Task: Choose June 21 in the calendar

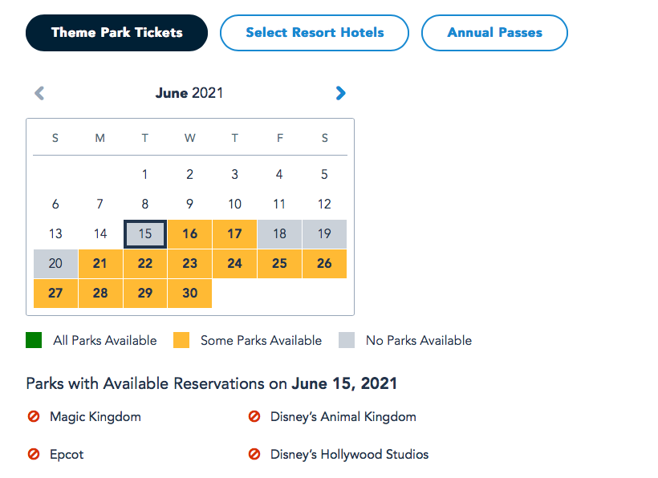Action: (100, 264)
